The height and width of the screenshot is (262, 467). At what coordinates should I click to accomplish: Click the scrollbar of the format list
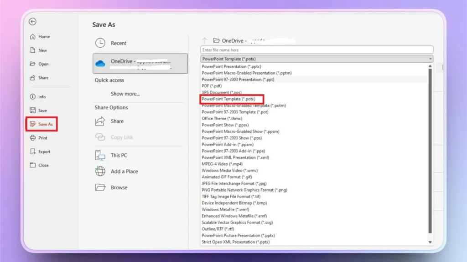click(x=429, y=155)
